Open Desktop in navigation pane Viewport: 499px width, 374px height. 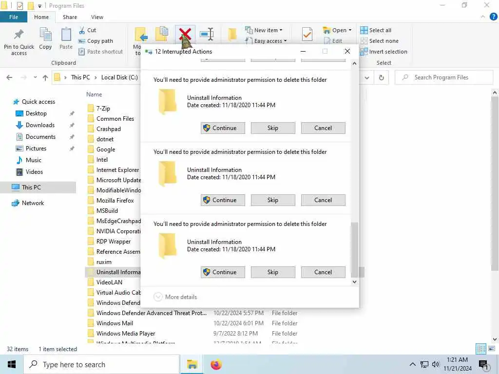click(x=31, y=113)
